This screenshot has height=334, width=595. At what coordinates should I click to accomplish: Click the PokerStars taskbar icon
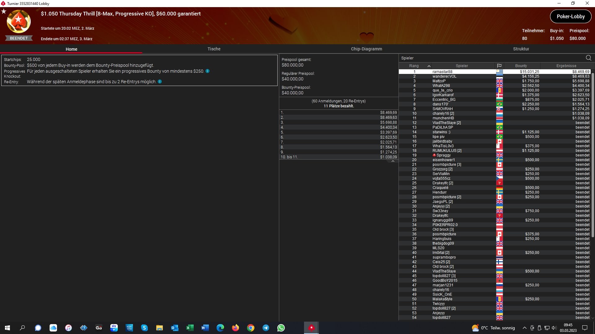click(x=311, y=328)
